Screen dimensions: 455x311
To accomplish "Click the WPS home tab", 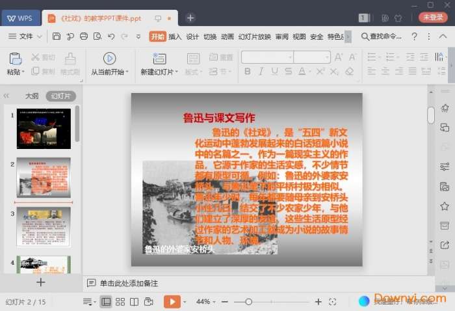I will point(21,18).
